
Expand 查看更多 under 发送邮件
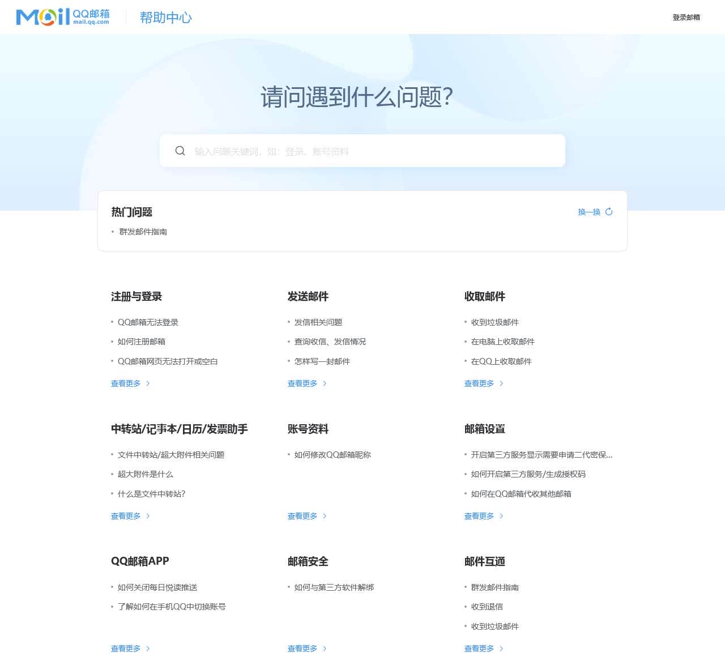tap(302, 383)
